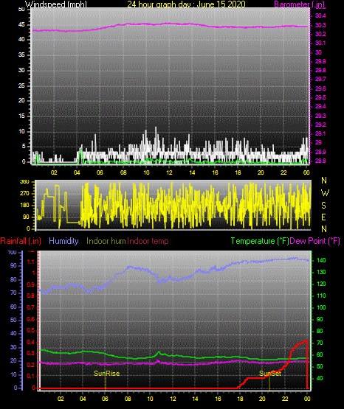
Task: Click the 1.1 rainfall scale value
Action: point(31,262)
